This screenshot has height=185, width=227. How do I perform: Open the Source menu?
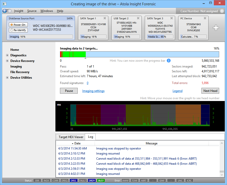click(x=32, y=11)
